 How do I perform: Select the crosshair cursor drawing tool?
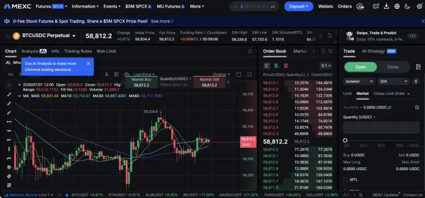(9, 85)
